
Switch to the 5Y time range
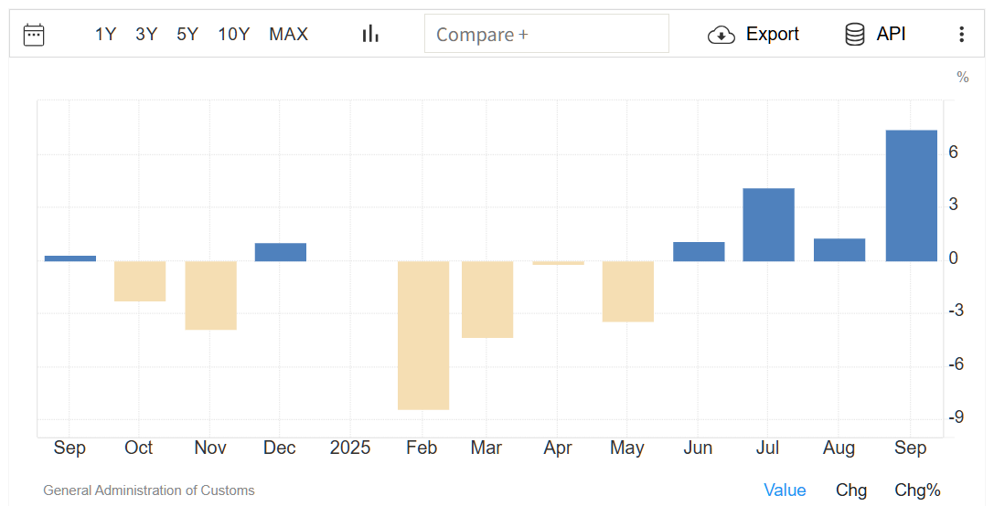tap(187, 35)
